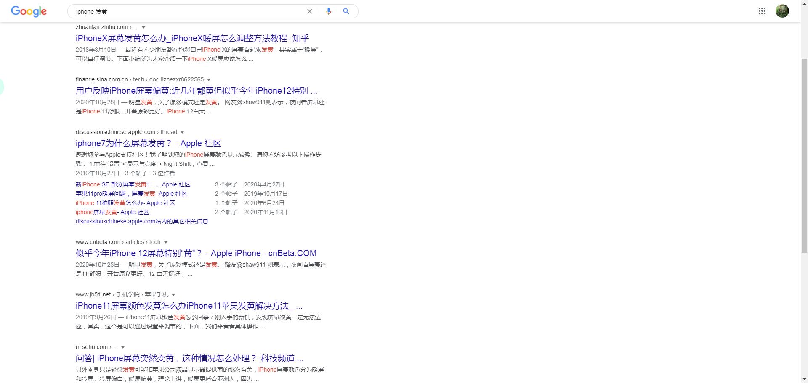Open the iPhoneX屏幕发黄 Zhihu article link
The width and height of the screenshot is (808, 383).
(x=191, y=38)
